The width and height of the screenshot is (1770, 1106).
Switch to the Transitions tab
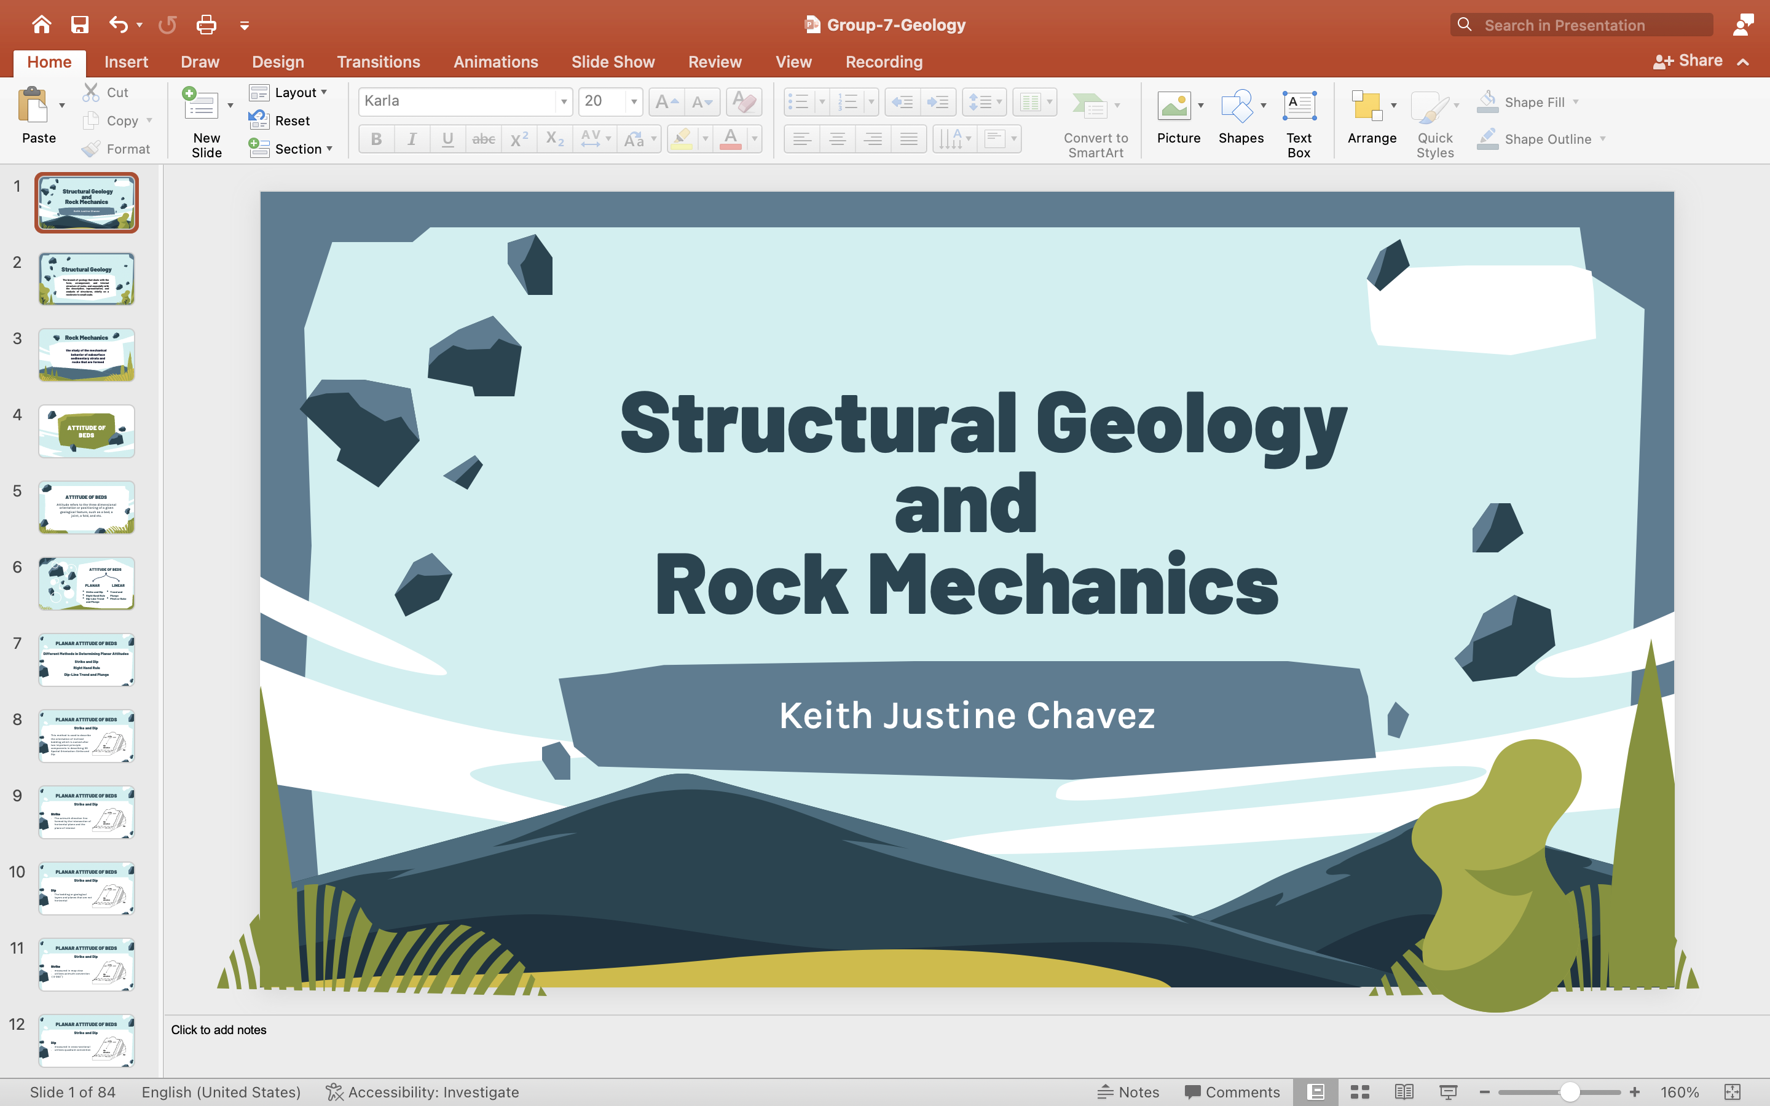coord(378,61)
